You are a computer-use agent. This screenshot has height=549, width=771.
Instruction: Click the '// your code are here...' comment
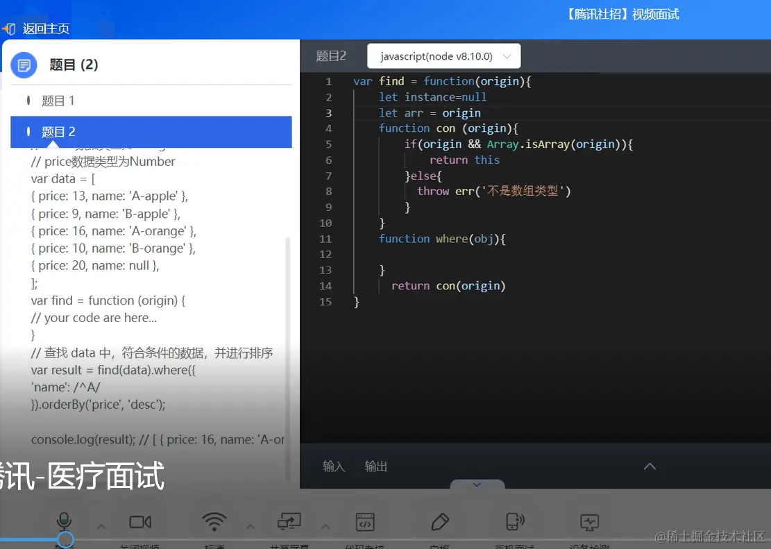(94, 318)
